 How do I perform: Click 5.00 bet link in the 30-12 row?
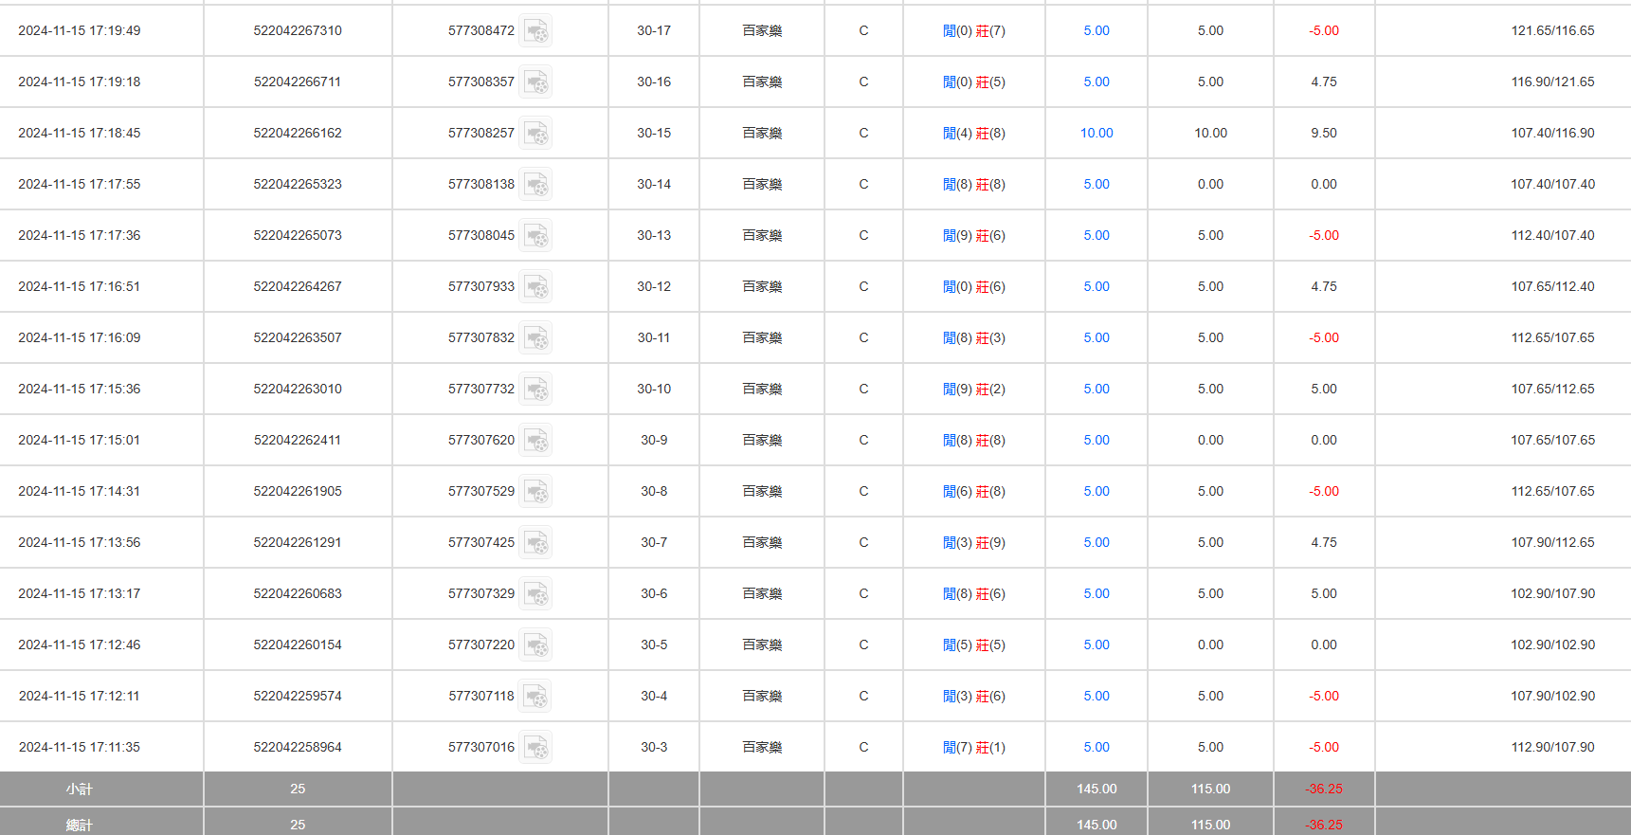pos(1096,287)
